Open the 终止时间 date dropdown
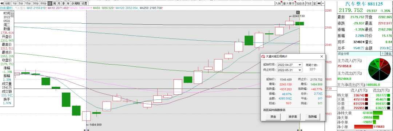Screen dimensions: 393x131 click(300, 70)
